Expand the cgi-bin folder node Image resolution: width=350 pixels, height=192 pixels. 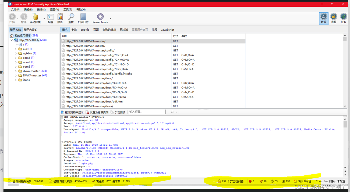(16, 53)
